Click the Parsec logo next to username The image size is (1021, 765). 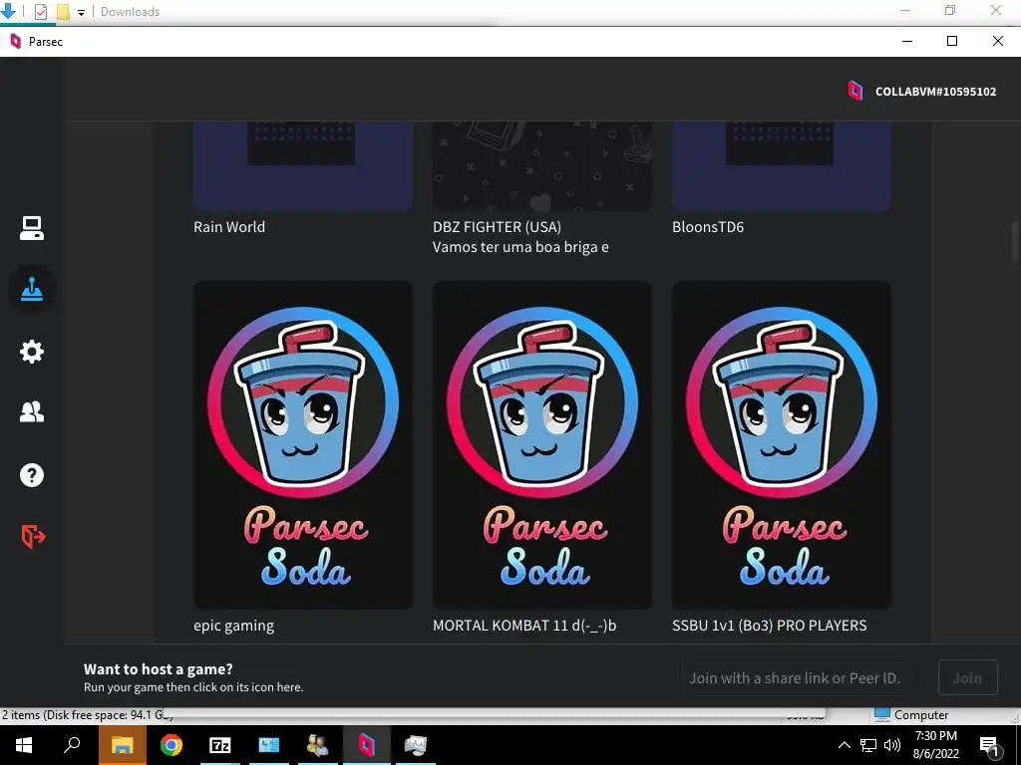[854, 91]
